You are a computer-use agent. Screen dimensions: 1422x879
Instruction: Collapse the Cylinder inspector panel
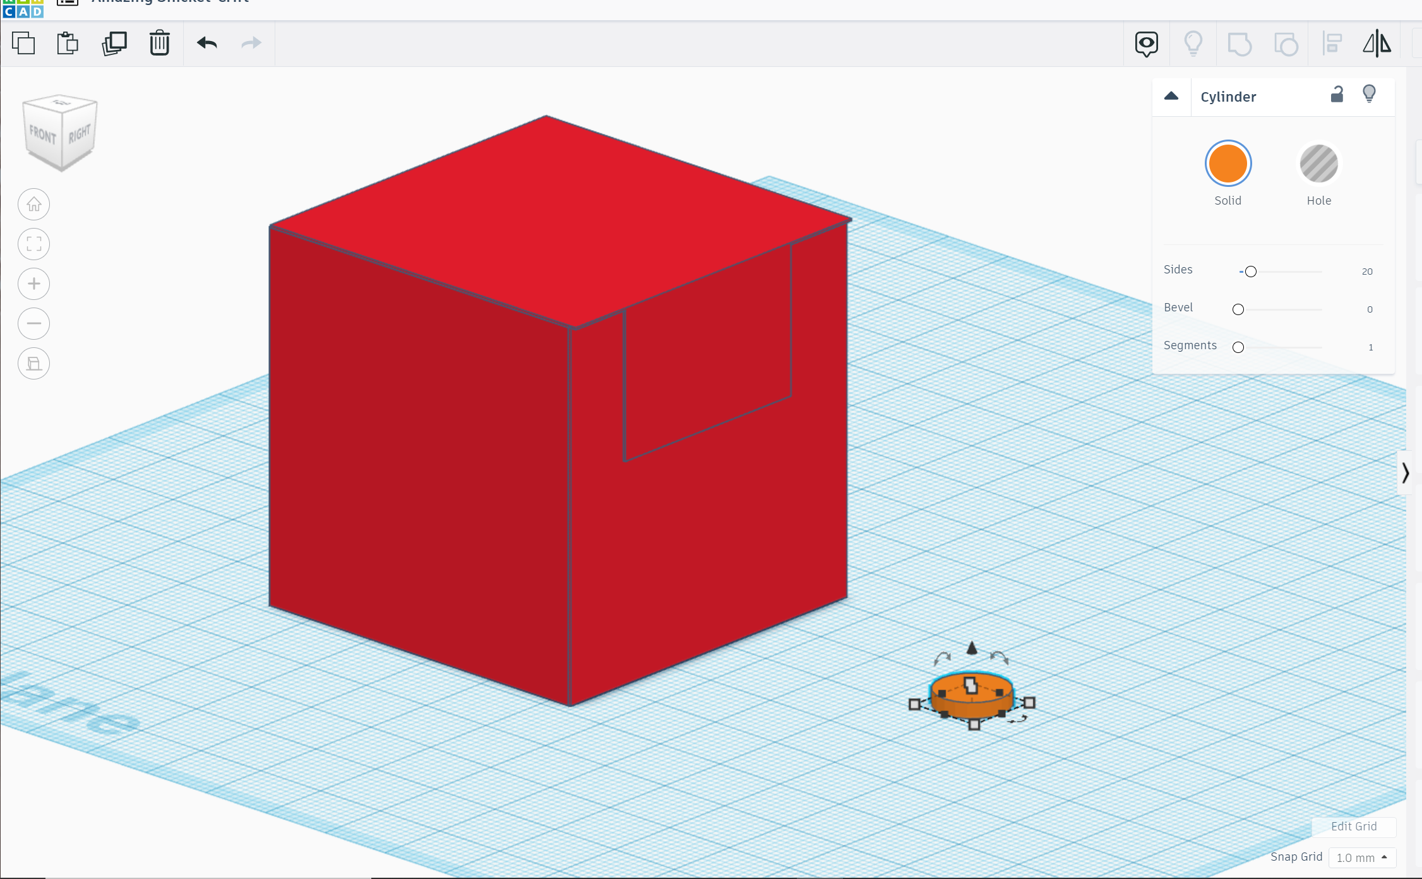point(1171,96)
